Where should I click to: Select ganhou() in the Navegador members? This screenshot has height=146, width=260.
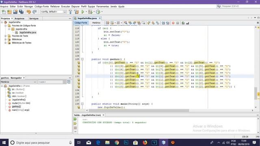click(16, 107)
